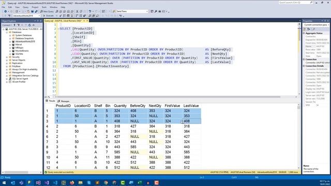Image resolution: width=331 pixels, height=186 pixels.
Task: Click the Save icon in the toolbar
Action: pyautogui.click(x=32, y=11)
